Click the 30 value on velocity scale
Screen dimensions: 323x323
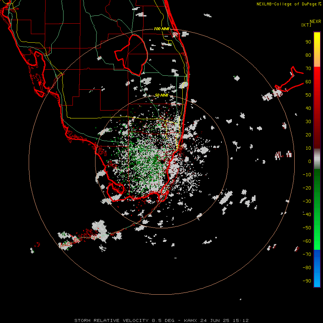coord(308,122)
